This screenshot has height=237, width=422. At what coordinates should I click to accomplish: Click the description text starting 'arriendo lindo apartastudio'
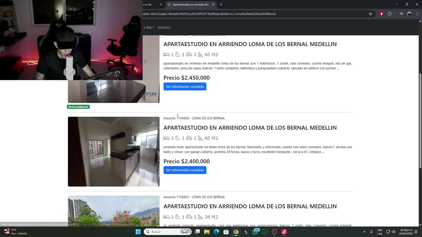tap(257, 149)
